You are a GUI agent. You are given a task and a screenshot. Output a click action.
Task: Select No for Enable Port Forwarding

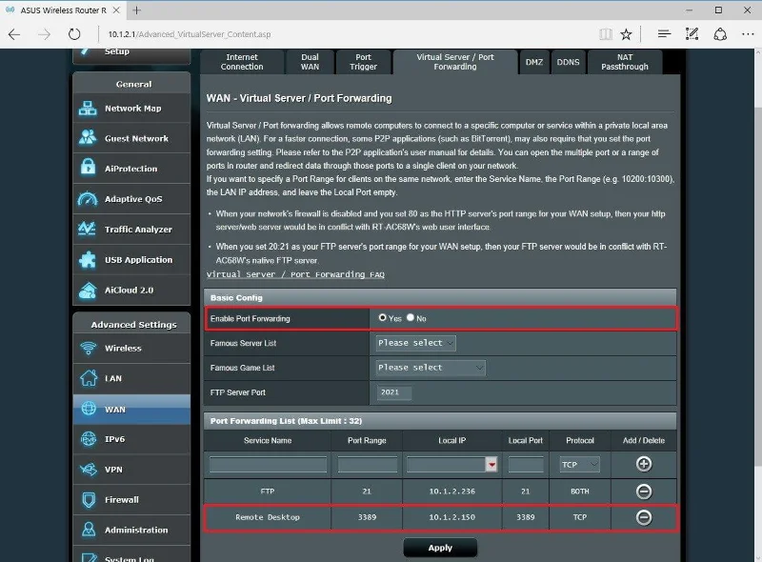tap(411, 317)
